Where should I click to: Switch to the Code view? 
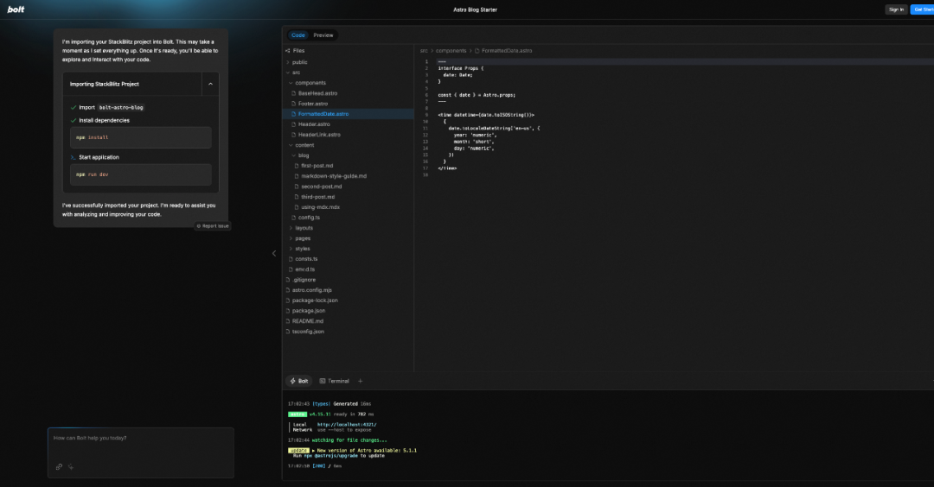point(297,35)
